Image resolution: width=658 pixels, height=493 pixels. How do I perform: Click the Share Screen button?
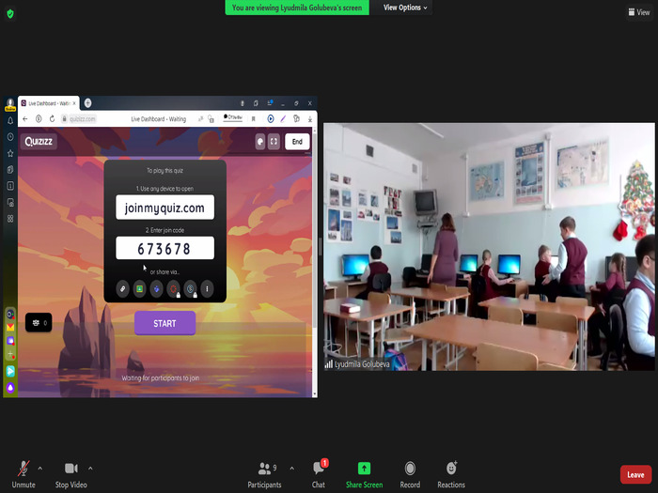tap(364, 474)
